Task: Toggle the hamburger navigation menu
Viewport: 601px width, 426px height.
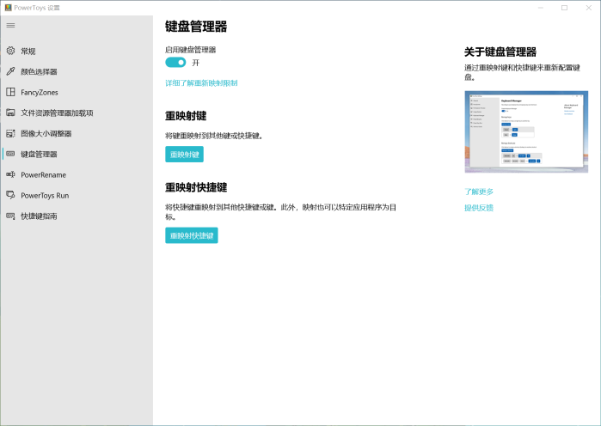Action: point(10,25)
